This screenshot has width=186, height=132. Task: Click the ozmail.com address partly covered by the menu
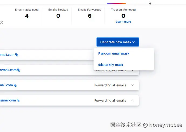pyautogui.click(x=8, y=70)
